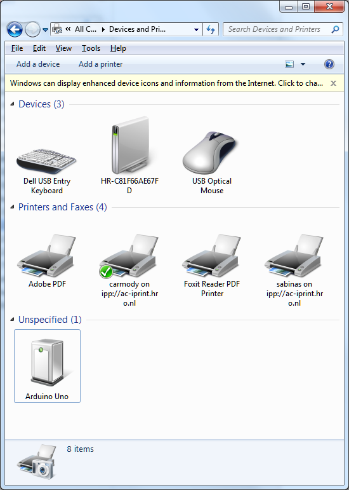Maximize the Devices and Printers window

click(306, 6)
